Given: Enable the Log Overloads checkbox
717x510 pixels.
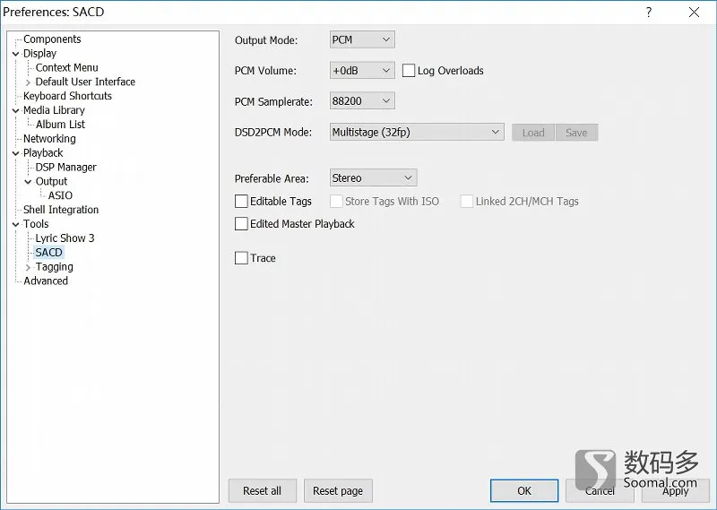Looking at the screenshot, I should pyautogui.click(x=409, y=71).
